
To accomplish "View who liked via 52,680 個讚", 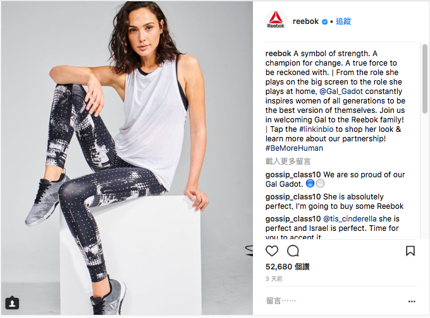I will [287, 266].
